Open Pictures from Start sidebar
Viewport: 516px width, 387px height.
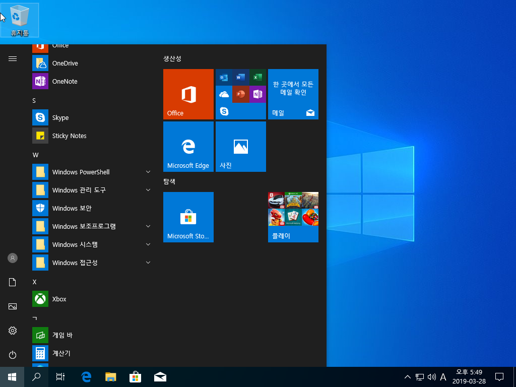click(x=13, y=306)
